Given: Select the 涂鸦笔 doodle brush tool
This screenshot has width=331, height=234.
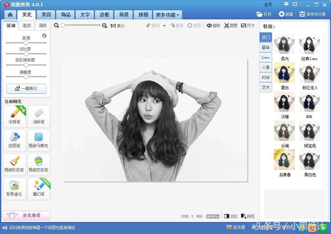Looking at the screenshot, I should [15, 116].
